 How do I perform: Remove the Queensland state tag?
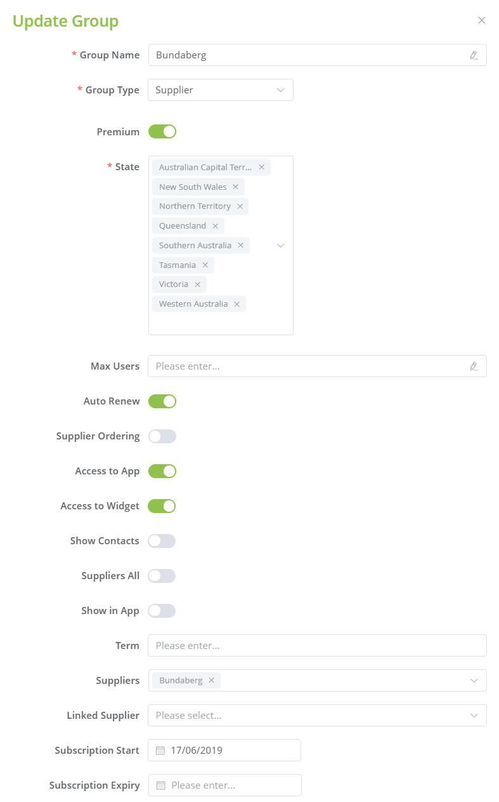click(x=215, y=226)
